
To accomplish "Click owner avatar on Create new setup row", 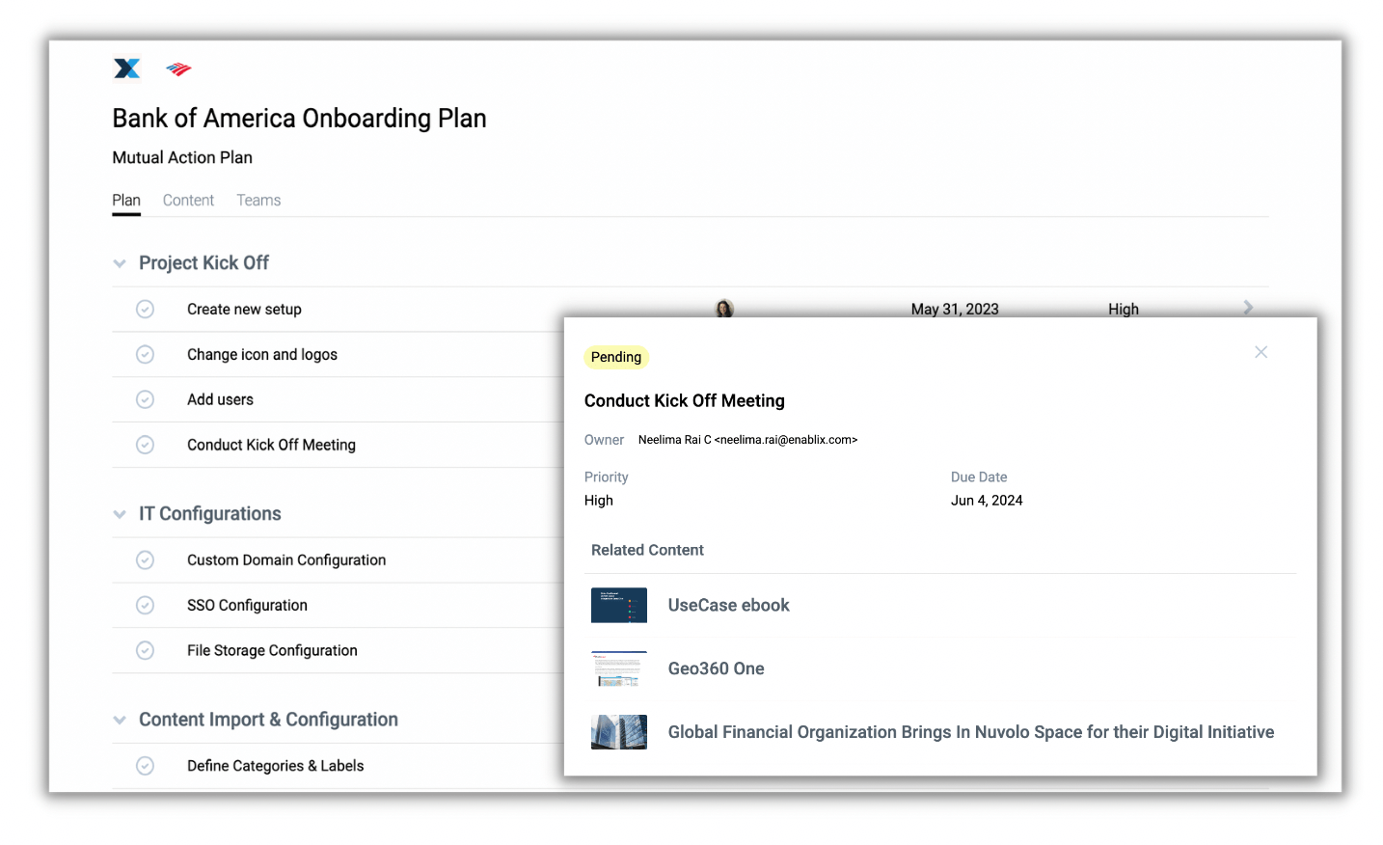I will tap(724, 308).
